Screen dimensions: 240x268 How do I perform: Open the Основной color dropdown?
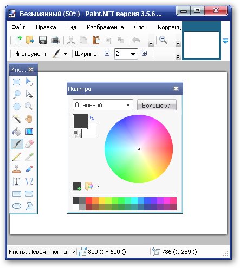tap(103, 105)
